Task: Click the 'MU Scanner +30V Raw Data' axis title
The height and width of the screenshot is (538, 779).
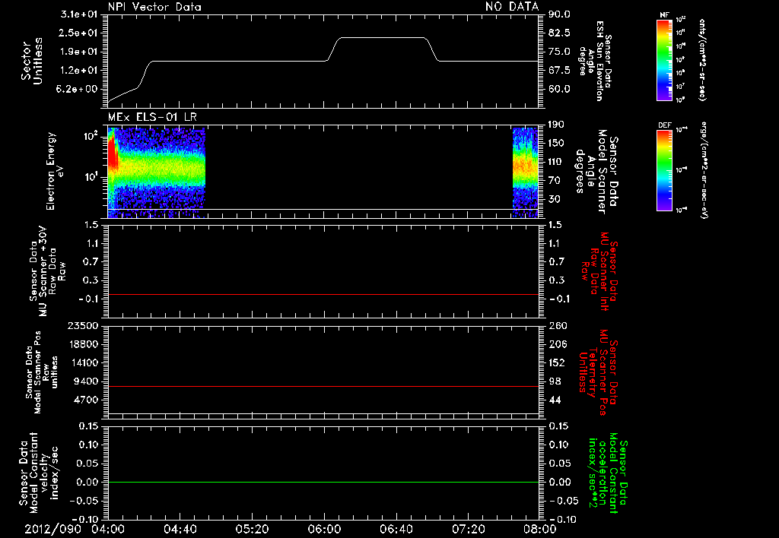Action: coord(47,271)
